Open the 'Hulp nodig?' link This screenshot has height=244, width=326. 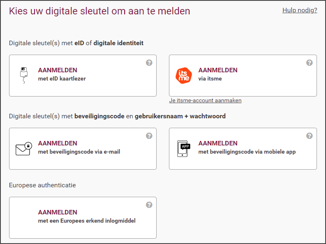pyautogui.click(x=300, y=10)
